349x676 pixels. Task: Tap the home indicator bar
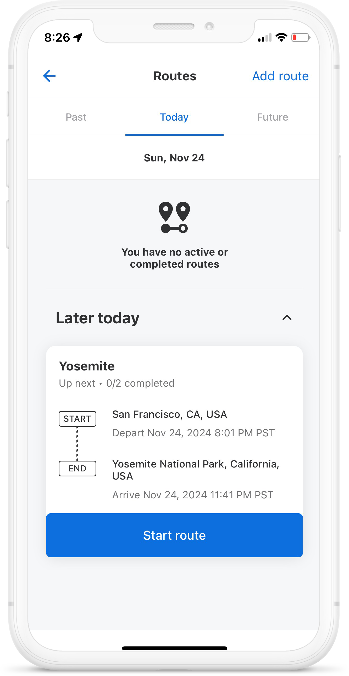point(174,649)
